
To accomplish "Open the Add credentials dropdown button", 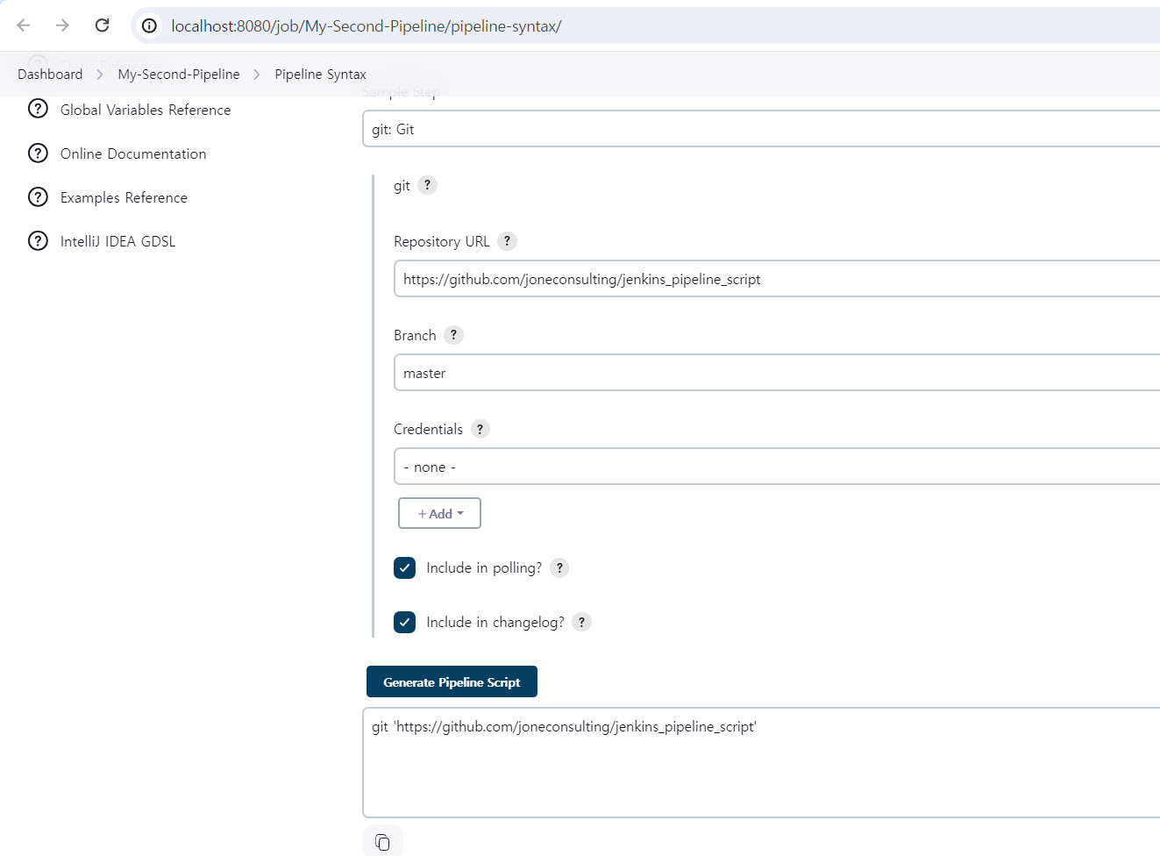I will coord(439,513).
